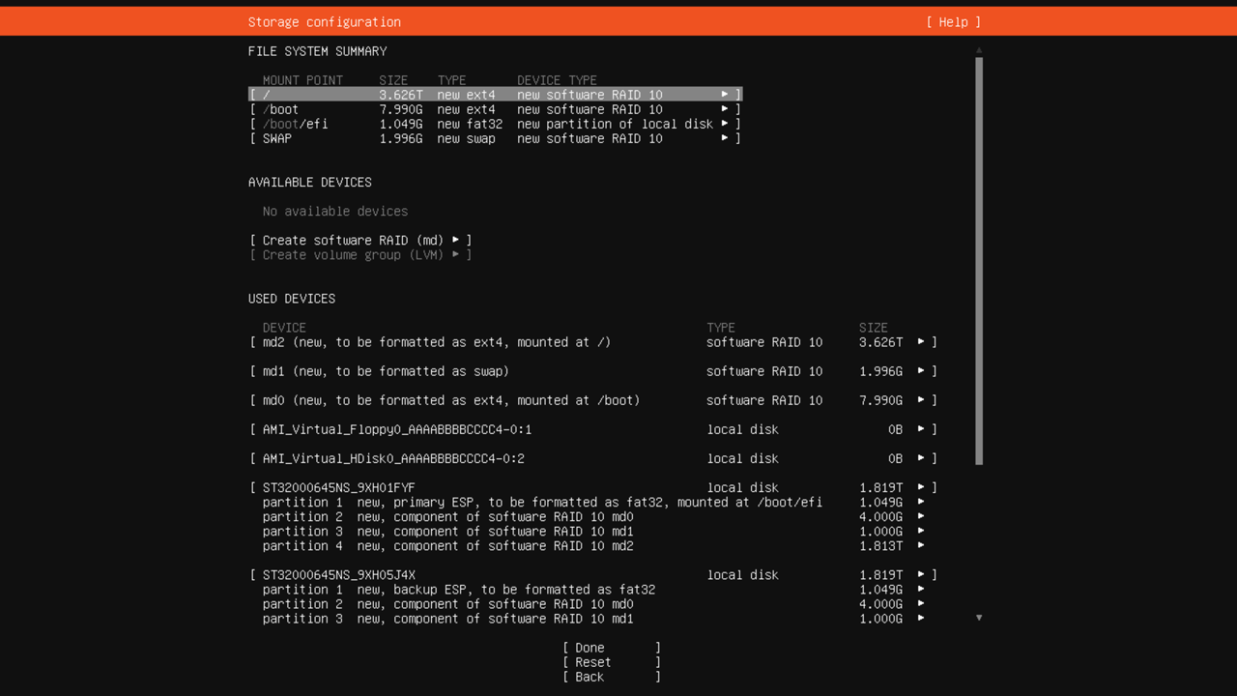
Task: Reset the storage configuration
Action: click(611, 662)
